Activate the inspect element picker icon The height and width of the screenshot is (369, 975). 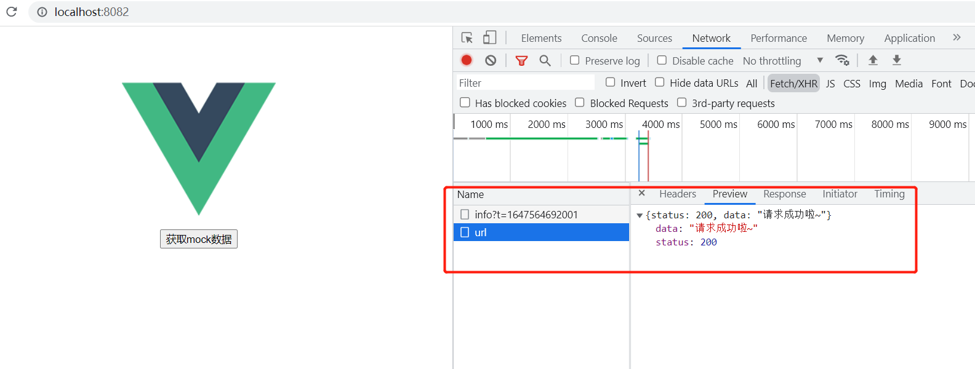pyautogui.click(x=467, y=38)
